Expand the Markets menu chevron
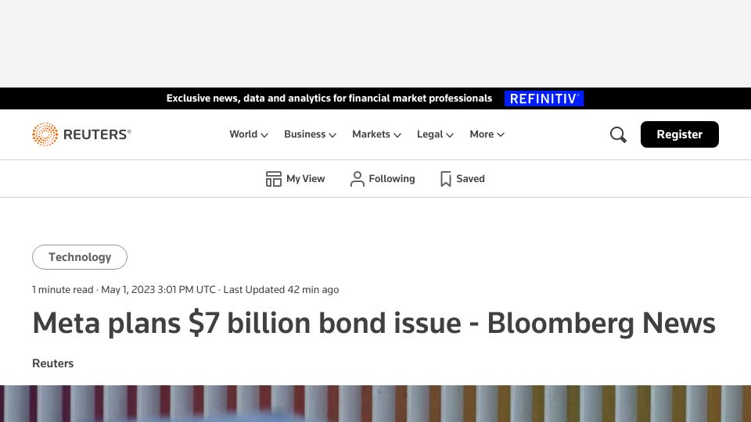751x422 pixels. pos(397,135)
